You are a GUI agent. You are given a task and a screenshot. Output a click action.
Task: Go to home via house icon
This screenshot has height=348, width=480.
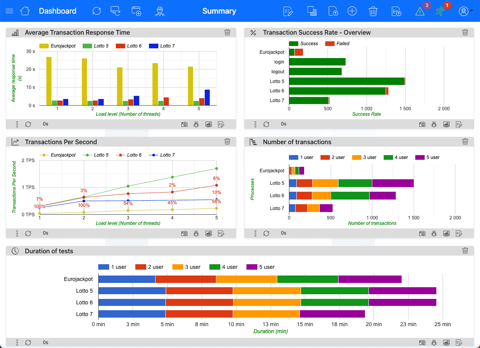tap(25, 11)
